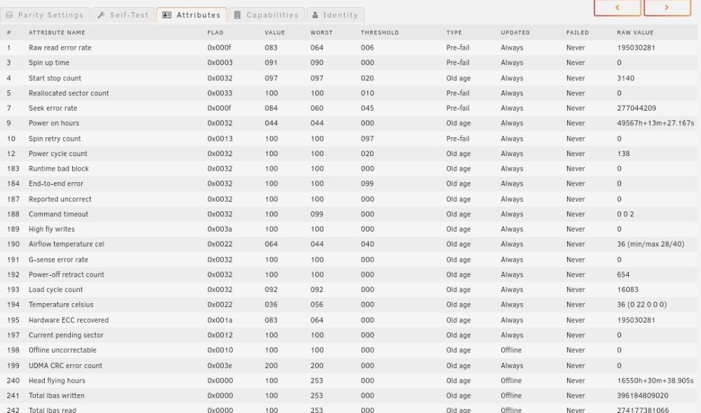Click raw value 0 0 2
The height and width of the screenshot is (413, 701).
point(625,214)
